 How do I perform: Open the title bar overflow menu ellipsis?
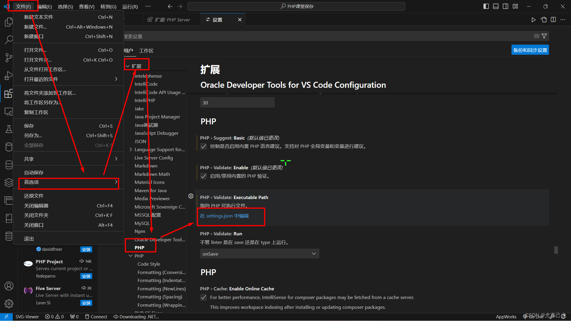click(148, 6)
